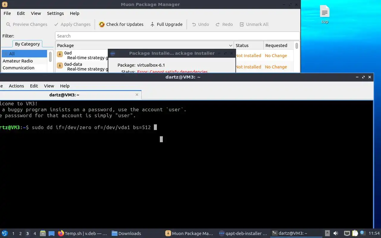381x238 pixels.
Task: Open the File menu in Muon
Action: click(7, 13)
